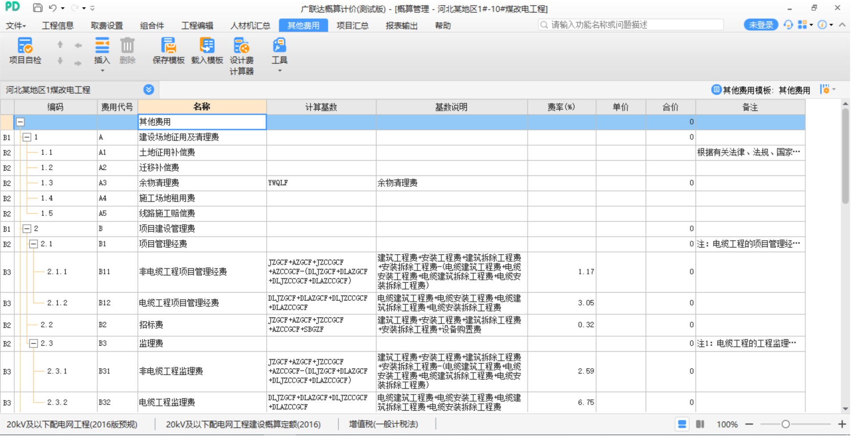Click the PD application logo

(x=12, y=7)
